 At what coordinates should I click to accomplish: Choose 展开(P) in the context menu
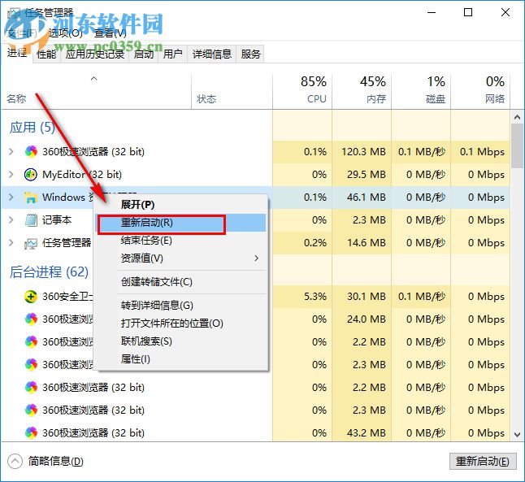tap(180, 204)
